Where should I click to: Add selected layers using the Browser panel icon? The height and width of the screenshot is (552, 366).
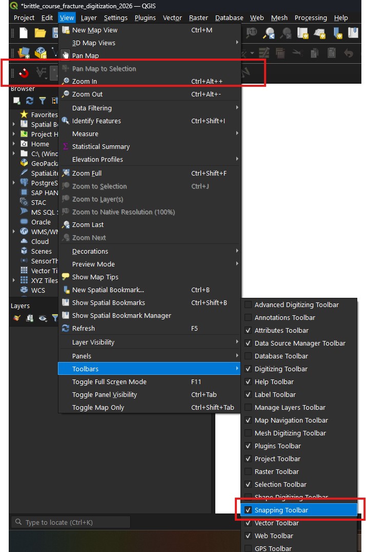coord(16,101)
